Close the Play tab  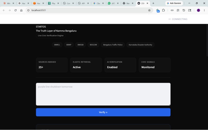58,3
